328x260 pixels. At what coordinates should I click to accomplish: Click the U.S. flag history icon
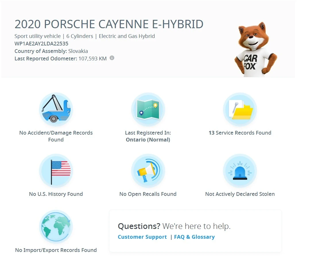click(56, 171)
